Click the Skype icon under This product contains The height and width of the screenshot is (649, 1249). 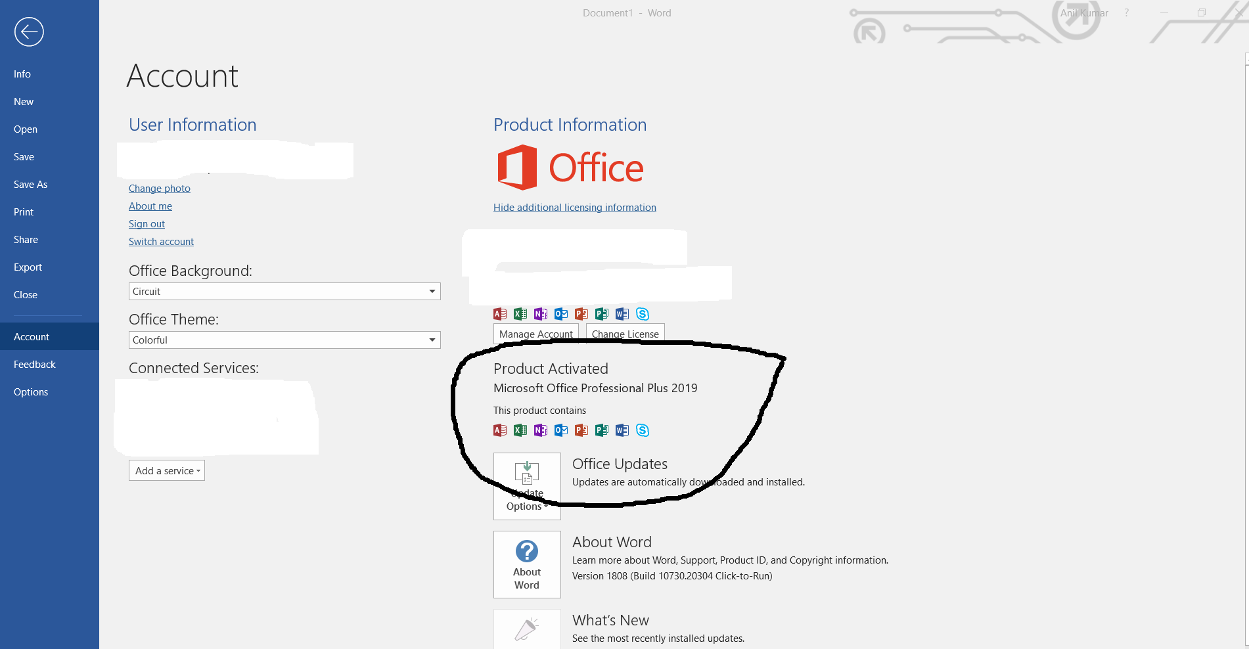pos(643,430)
